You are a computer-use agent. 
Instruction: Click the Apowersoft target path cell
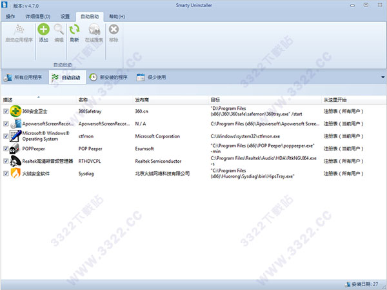coord(265,123)
